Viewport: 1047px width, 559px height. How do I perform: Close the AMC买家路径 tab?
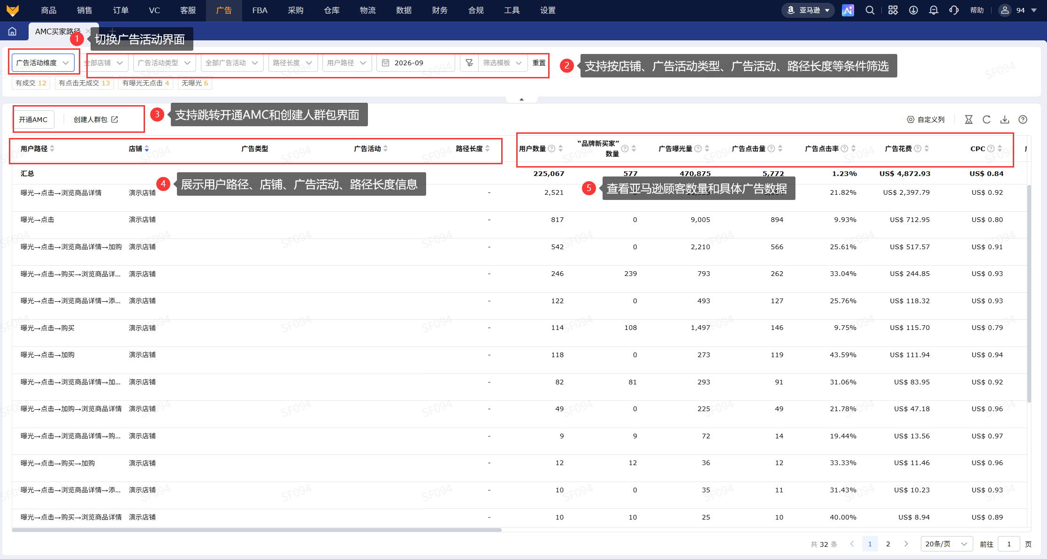88,31
